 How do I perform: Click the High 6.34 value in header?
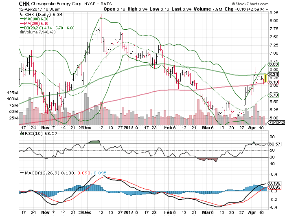coord(138,9)
